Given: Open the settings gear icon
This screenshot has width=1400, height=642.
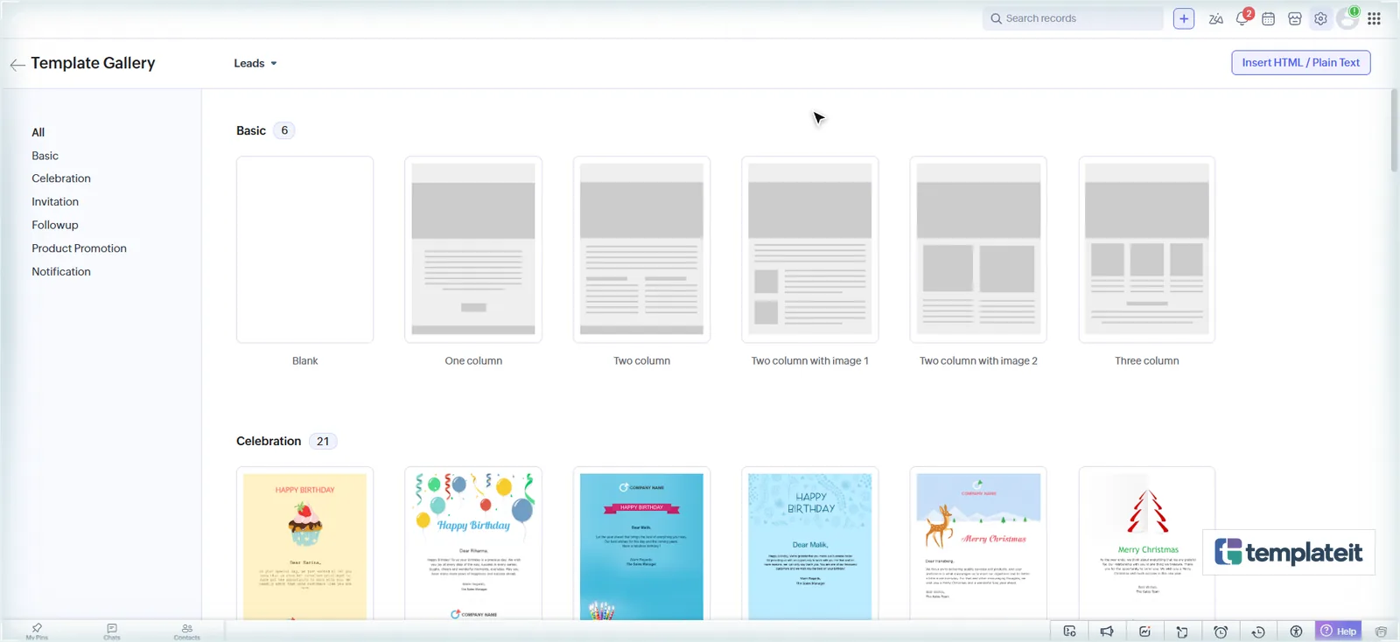Looking at the screenshot, I should click(1320, 18).
